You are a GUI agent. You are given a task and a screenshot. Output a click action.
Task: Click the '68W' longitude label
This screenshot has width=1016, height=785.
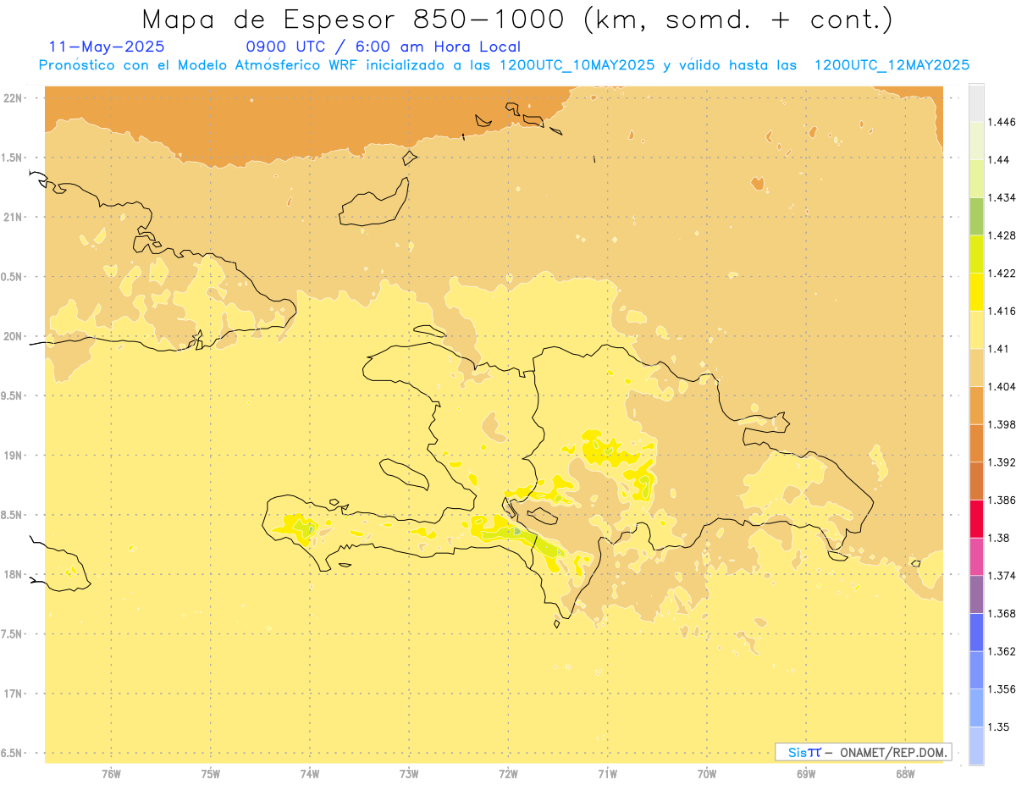tap(905, 773)
